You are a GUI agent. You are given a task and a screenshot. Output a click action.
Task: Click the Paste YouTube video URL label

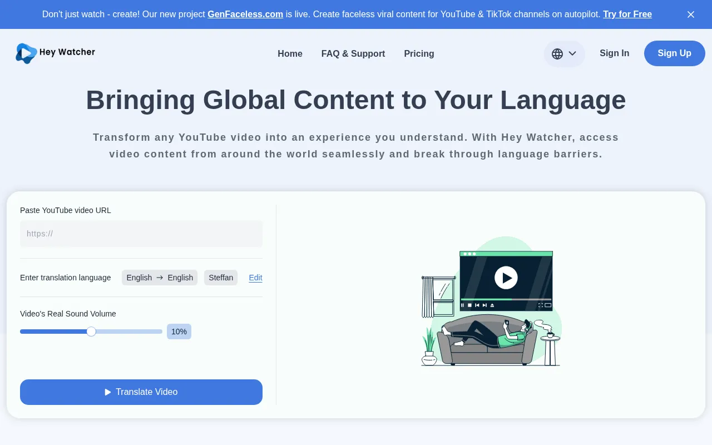click(66, 210)
